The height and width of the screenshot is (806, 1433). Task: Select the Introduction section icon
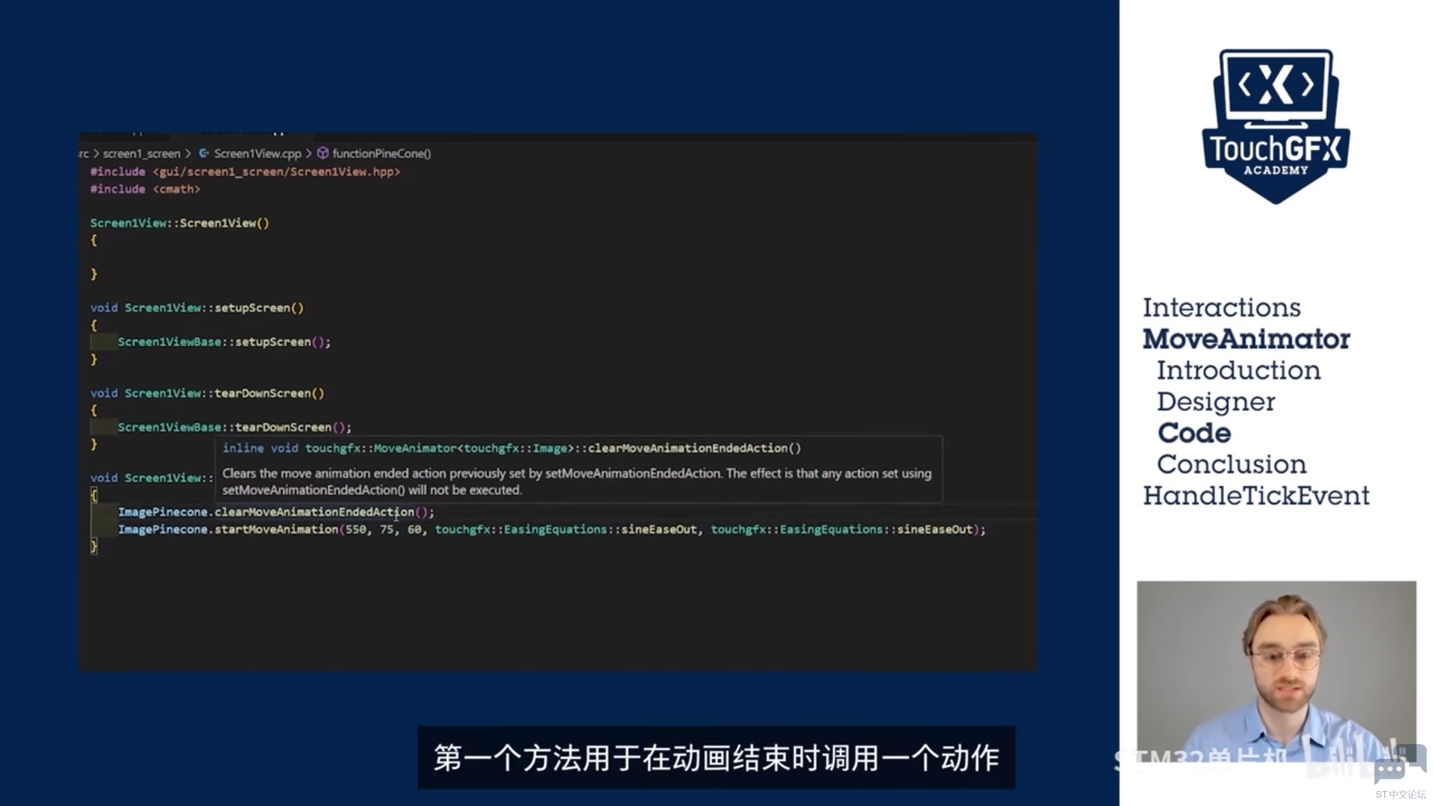[1238, 369]
